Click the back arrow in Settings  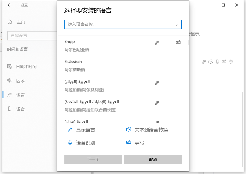(9, 5)
